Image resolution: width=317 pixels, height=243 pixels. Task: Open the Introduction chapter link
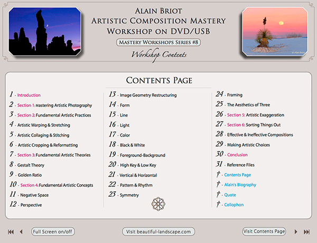point(29,95)
